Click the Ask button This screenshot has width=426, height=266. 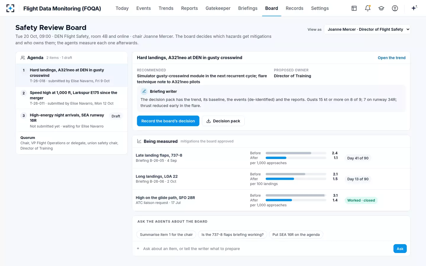[400, 249]
